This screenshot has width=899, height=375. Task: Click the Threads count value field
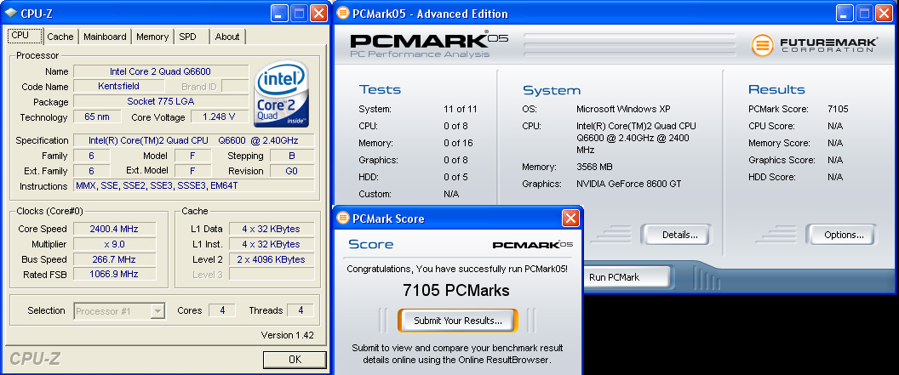(x=301, y=311)
